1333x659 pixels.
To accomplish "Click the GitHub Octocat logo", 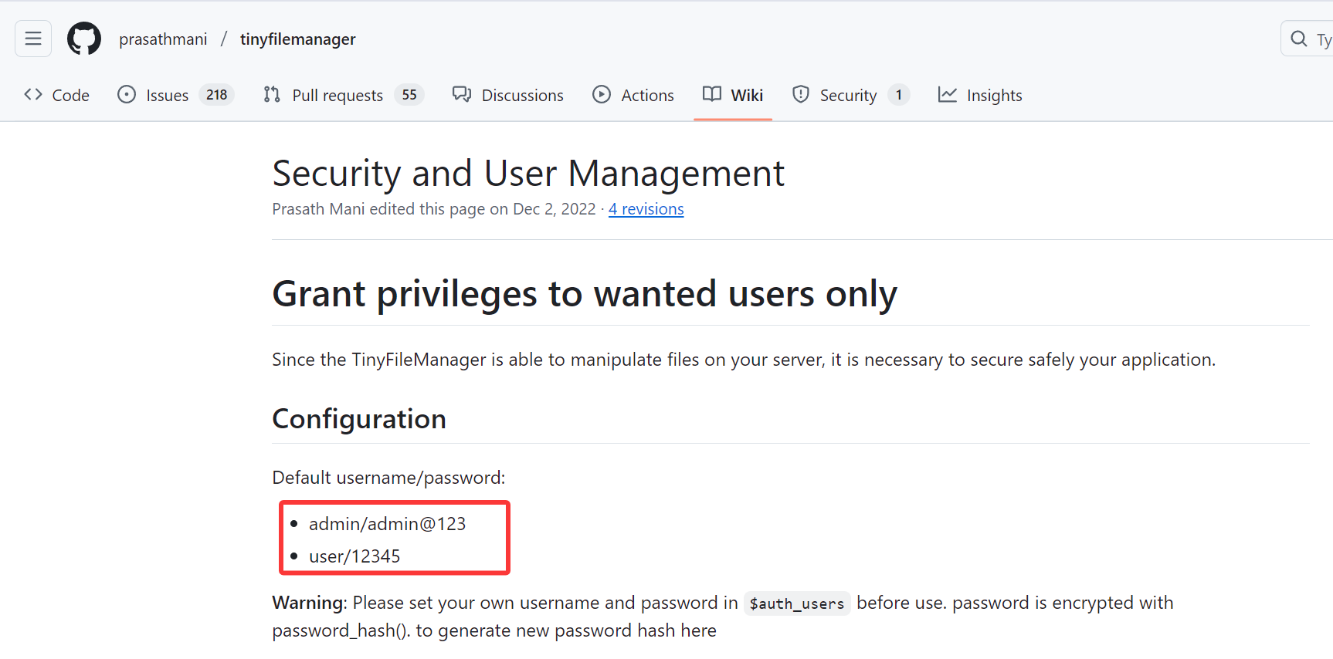I will pos(84,39).
